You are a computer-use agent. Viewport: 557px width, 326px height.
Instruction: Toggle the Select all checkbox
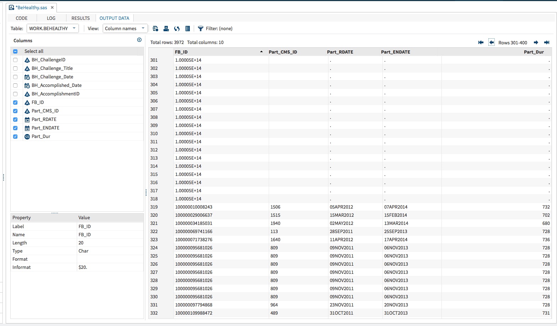tap(15, 51)
